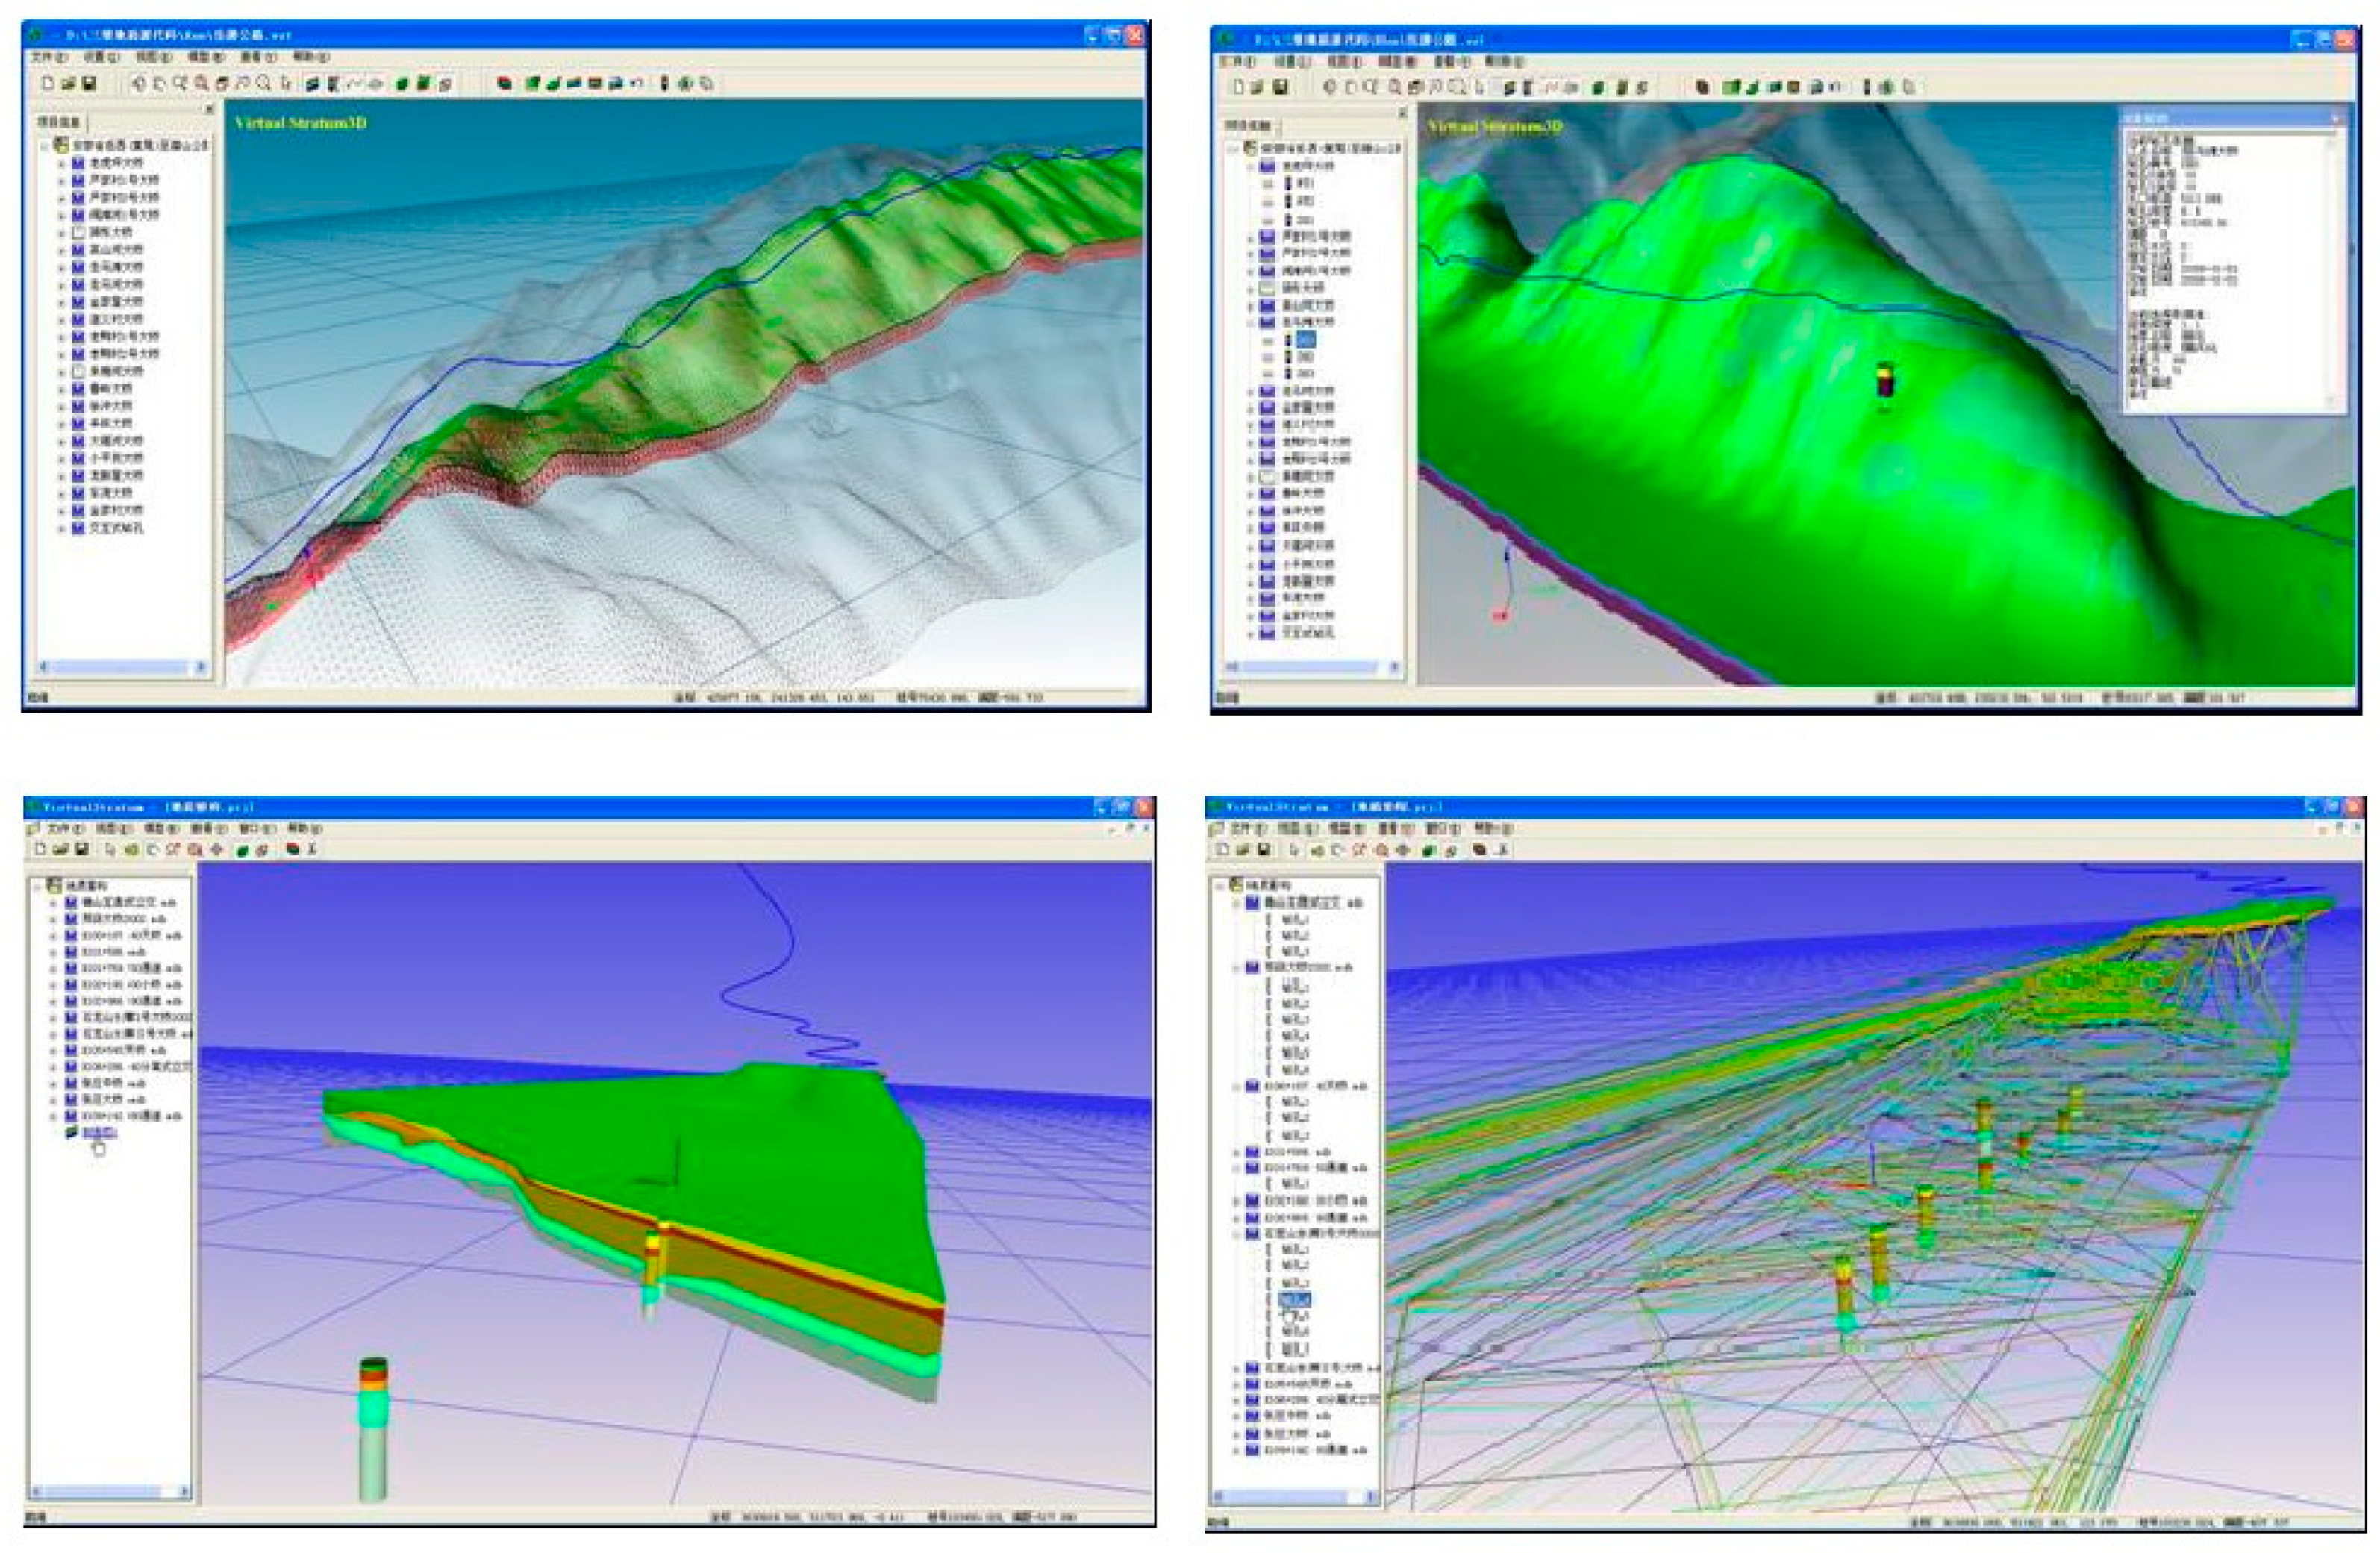Open the last help menu in the wedge model window
Viewport: 2380px width, 1553px height.
[x=304, y=828]
